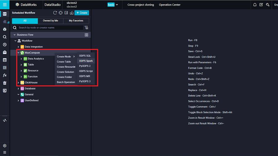Image resolution: width=278 pixels, height=156 pixels.
Task: Open the cube-shaped sidebar icon
Action: click(5, 29)
